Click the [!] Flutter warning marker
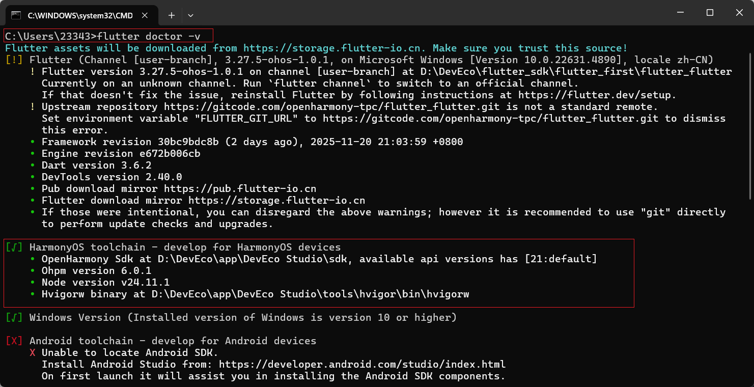Image resolution: width=754 pixels, height=387 pixels. [14, 60]
